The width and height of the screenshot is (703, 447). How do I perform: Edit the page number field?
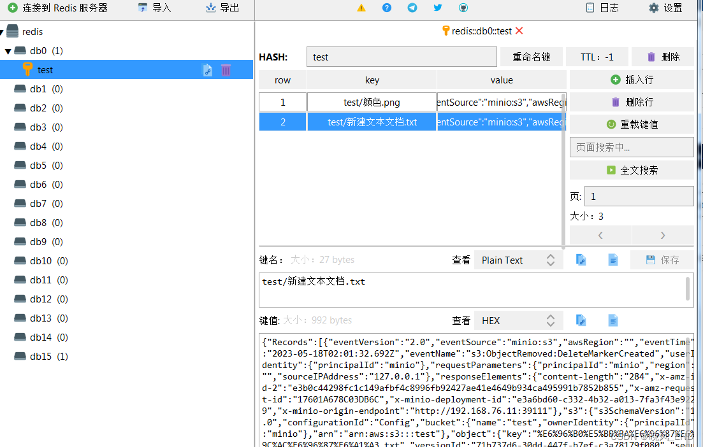[x=639, y=196]
